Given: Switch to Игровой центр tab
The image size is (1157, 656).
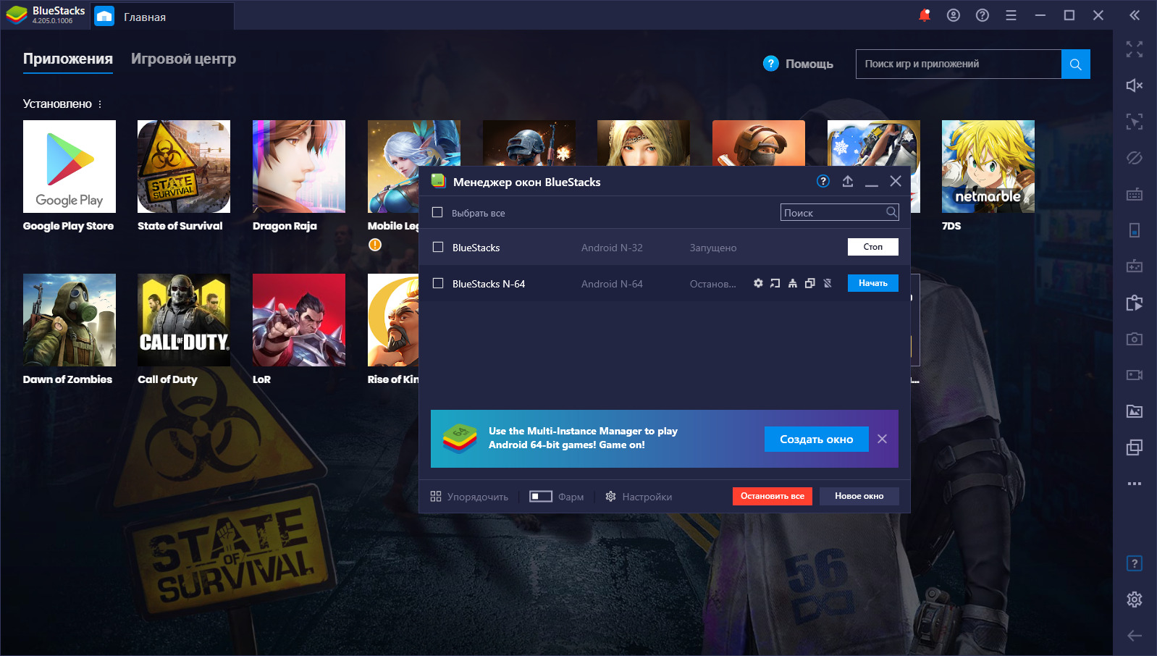Looking at the screenshot, I should [x=183, y=59].
